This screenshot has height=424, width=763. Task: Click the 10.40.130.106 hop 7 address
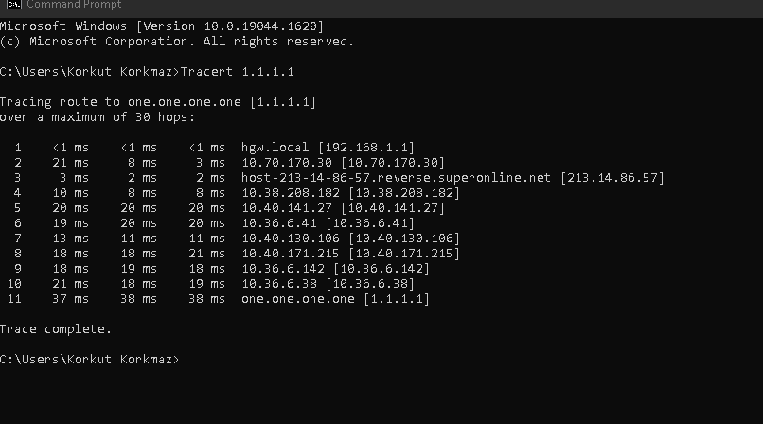click(291, 238)
